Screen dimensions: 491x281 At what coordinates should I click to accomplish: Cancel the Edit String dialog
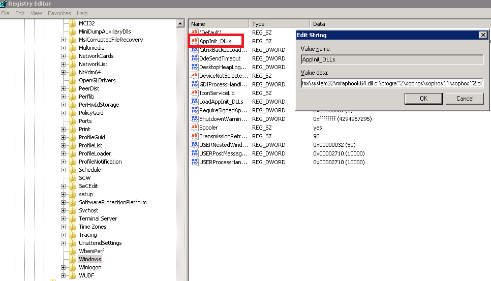pos(465,99)
